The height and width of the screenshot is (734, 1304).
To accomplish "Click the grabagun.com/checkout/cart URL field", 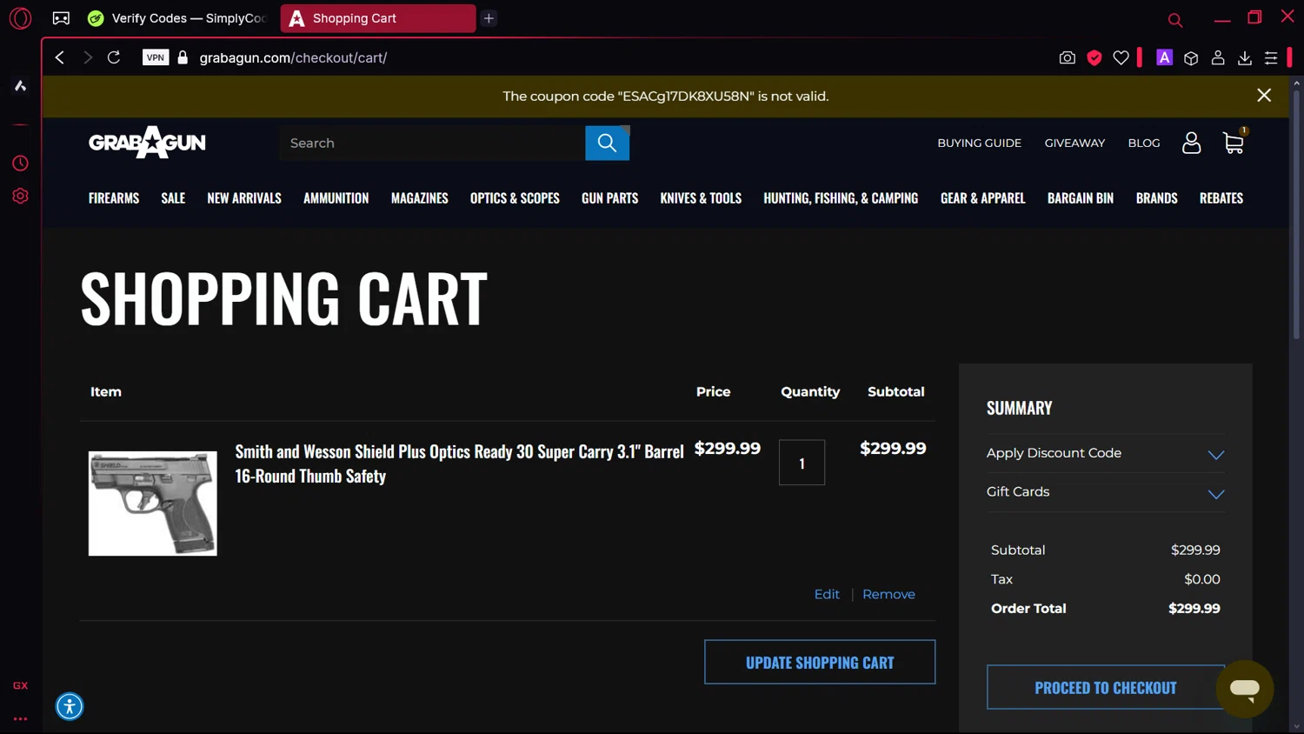I will point(293,57).
